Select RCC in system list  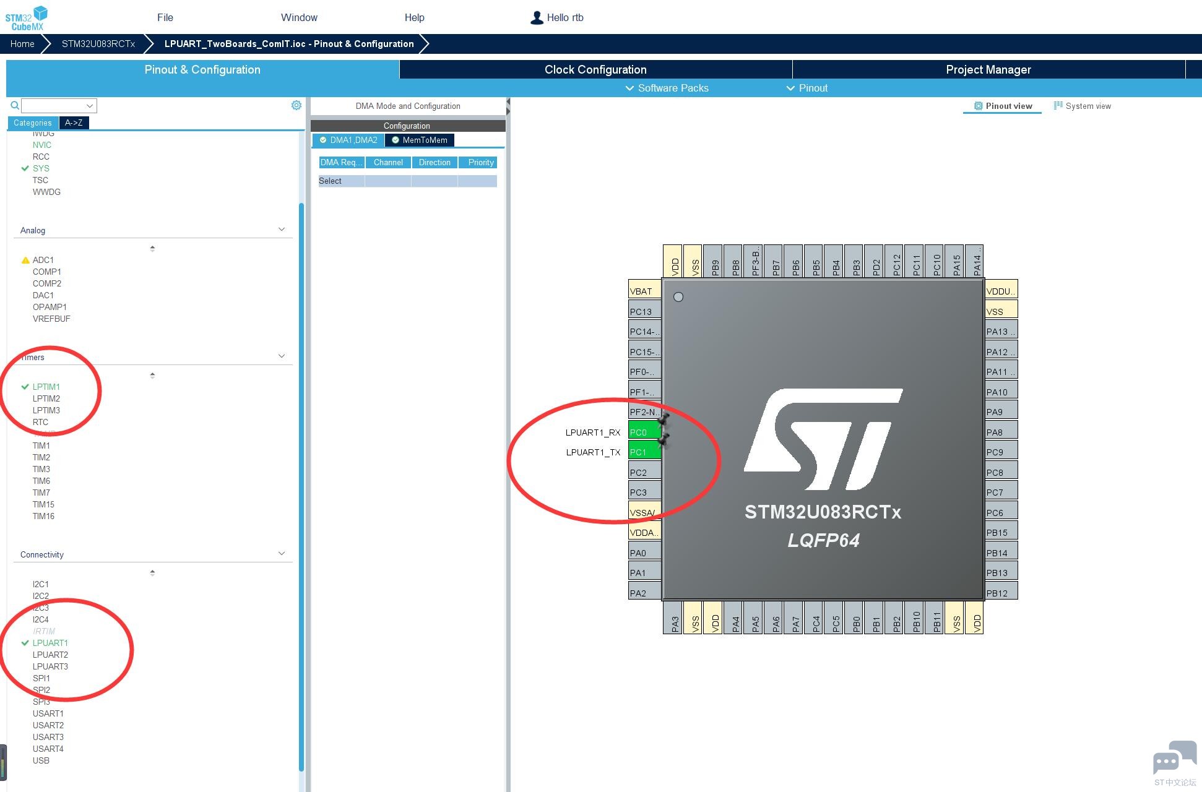(x=41, y=157)
